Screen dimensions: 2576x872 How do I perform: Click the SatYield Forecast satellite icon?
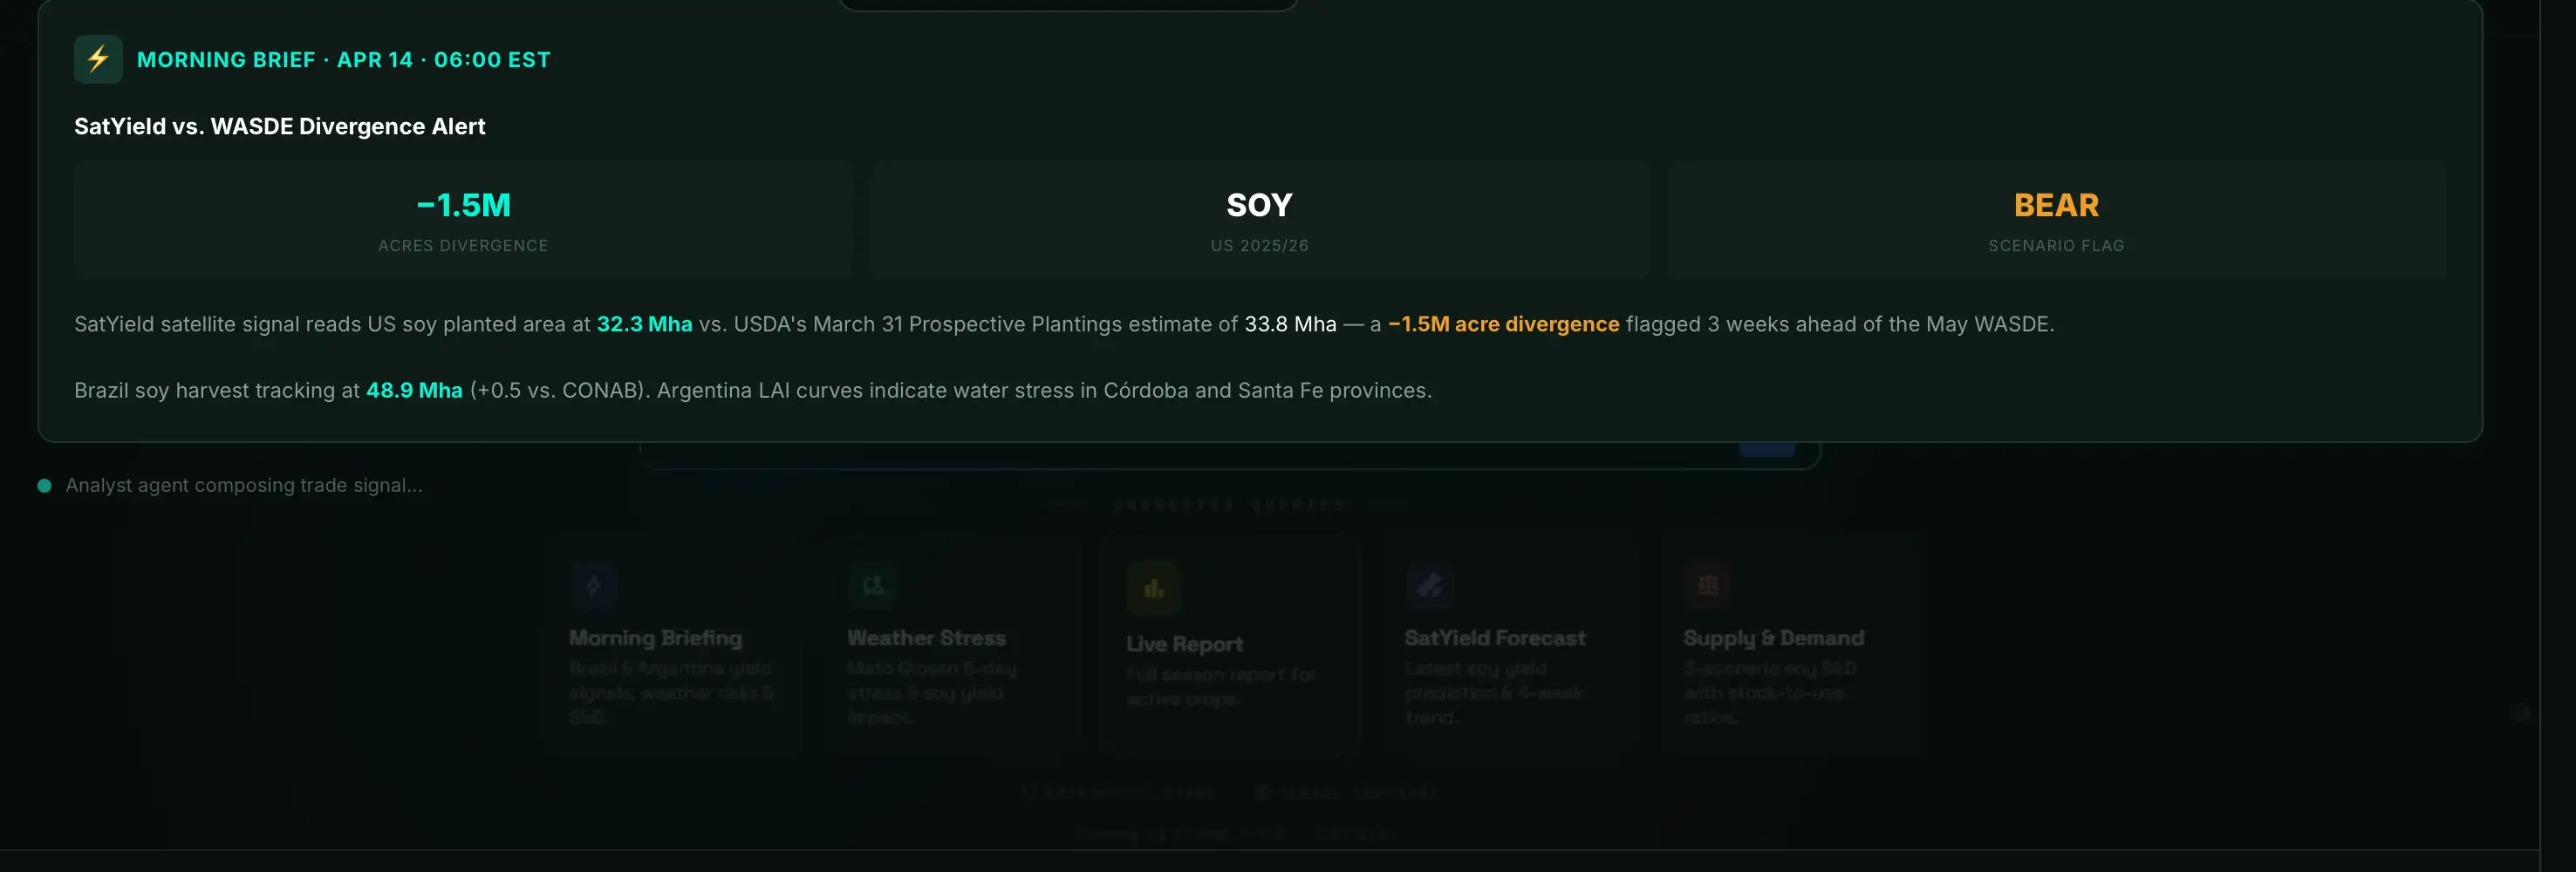[x=1430, y=585]
